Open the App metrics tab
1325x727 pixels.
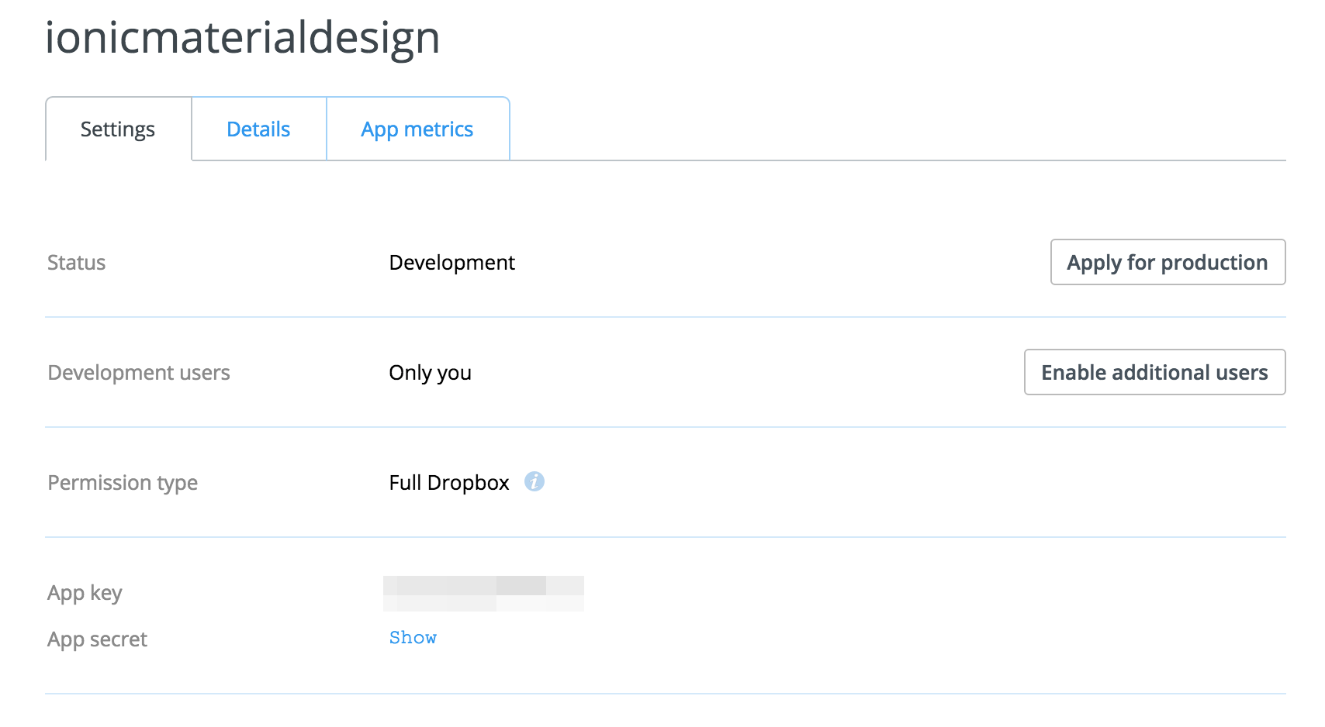(417, 129)
